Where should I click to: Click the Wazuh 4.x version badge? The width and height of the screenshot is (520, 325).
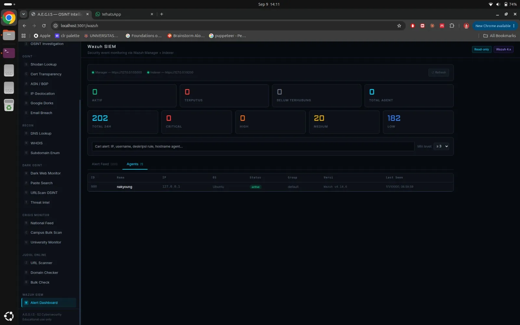click(503, 49)
